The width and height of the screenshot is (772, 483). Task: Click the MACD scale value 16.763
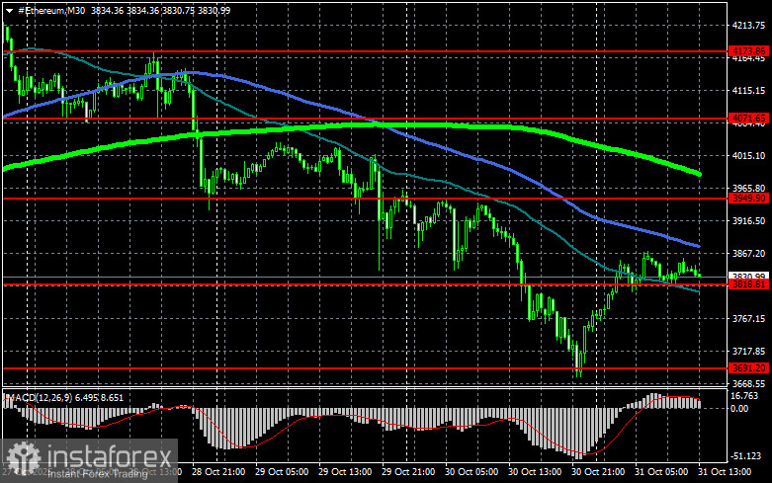tap(745, 396)
